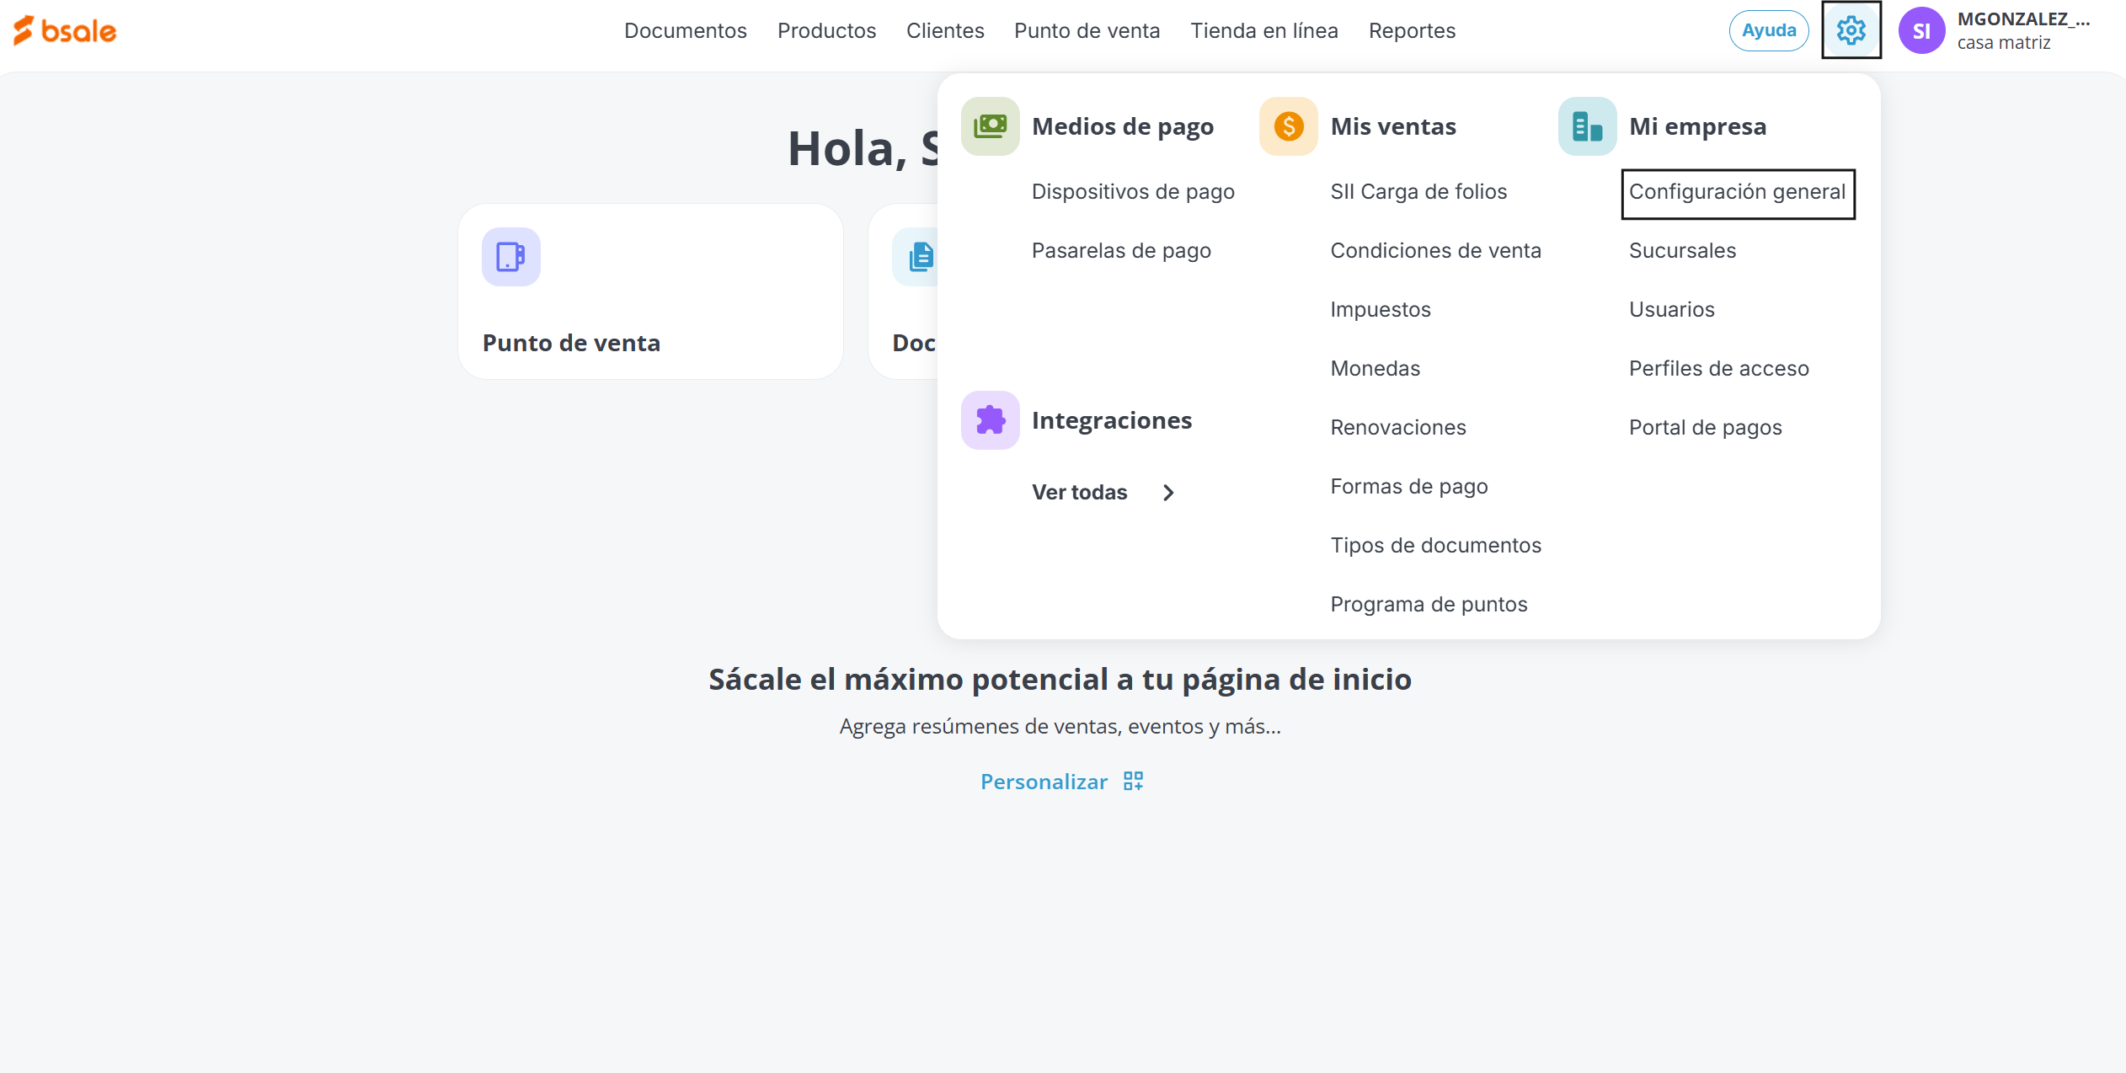Click the settings gear icon
Image resolution: width=2126 pixels, height=1073 pixels.
(1851, 31)
